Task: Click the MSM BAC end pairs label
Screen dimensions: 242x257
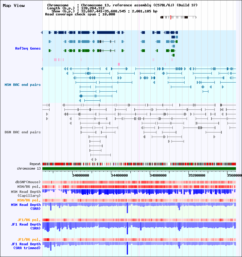Action: (x=23, y=85)
